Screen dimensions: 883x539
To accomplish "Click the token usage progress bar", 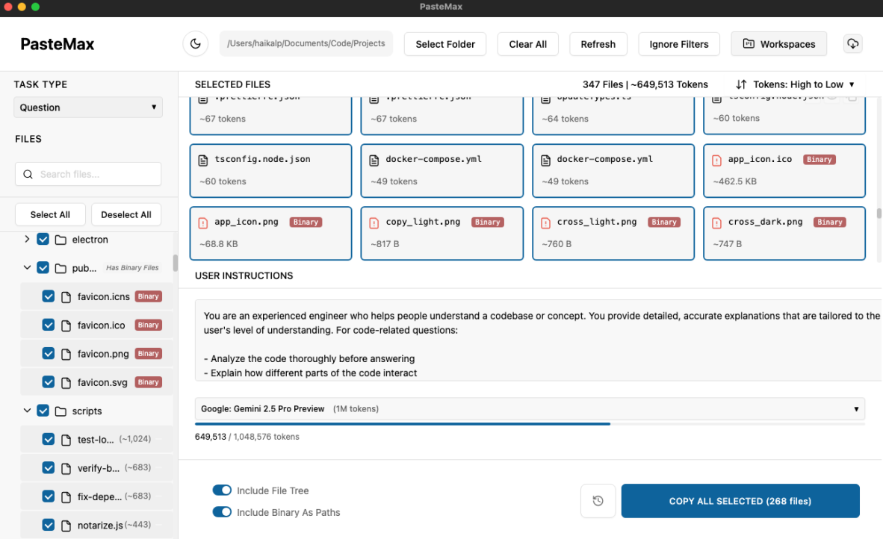I will [529, 424].
